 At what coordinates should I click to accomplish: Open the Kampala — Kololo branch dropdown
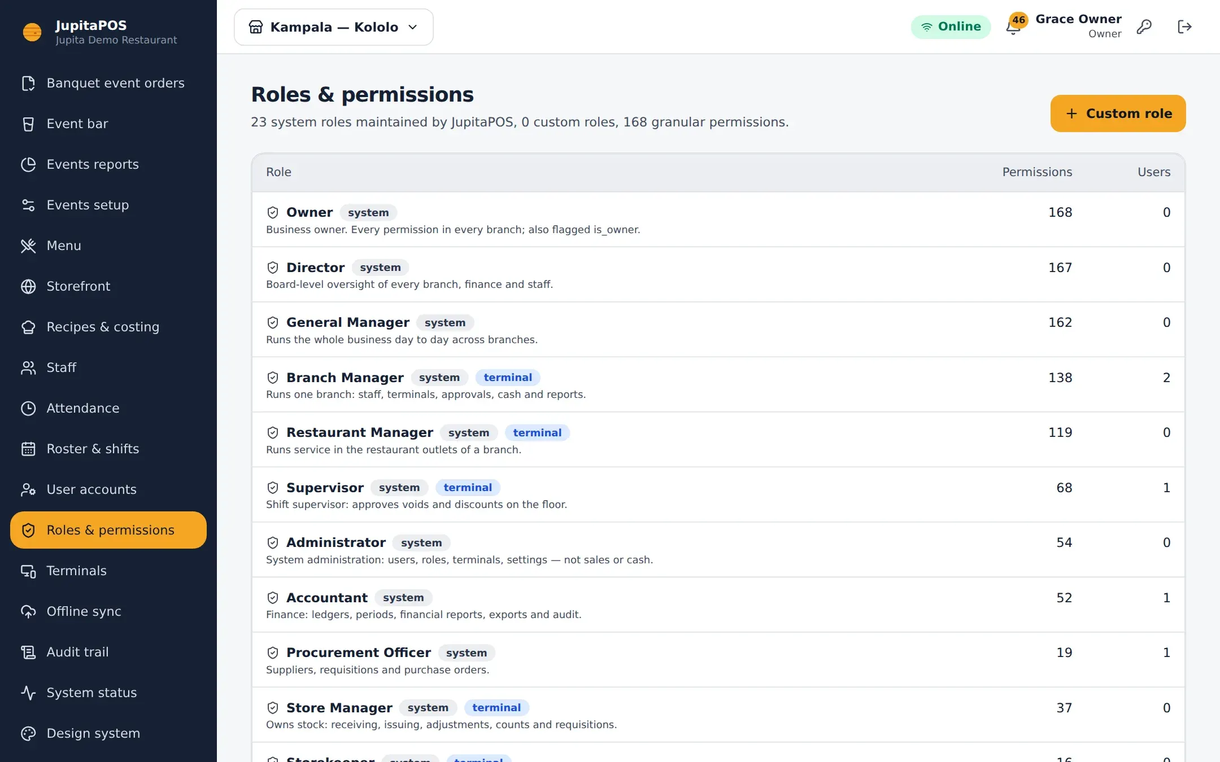[334, 27]
